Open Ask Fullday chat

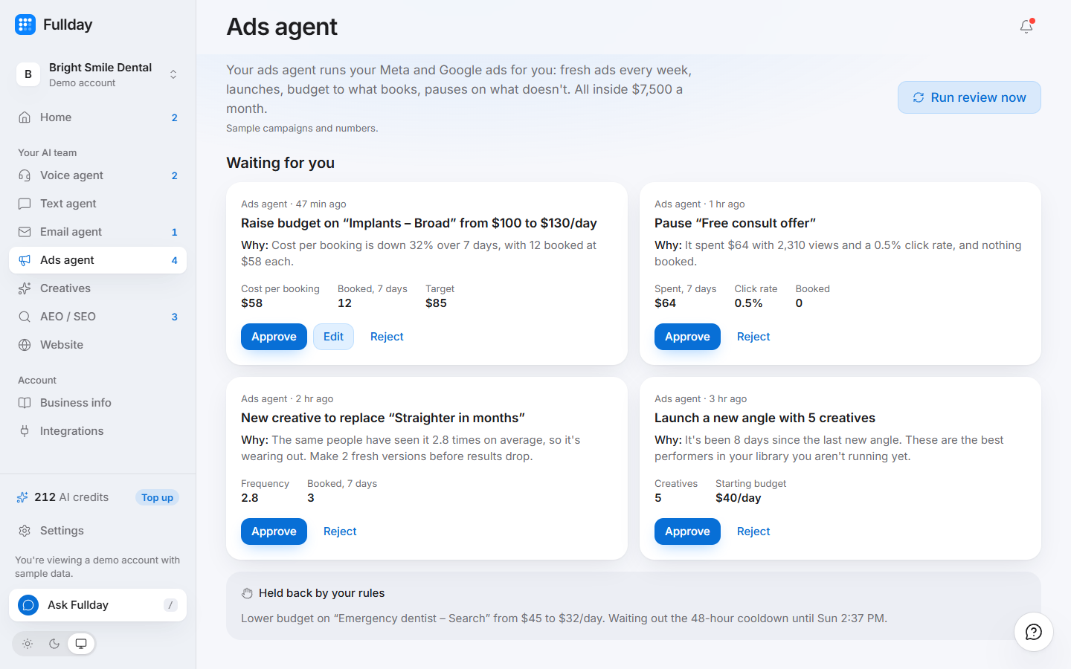(98, 605)
